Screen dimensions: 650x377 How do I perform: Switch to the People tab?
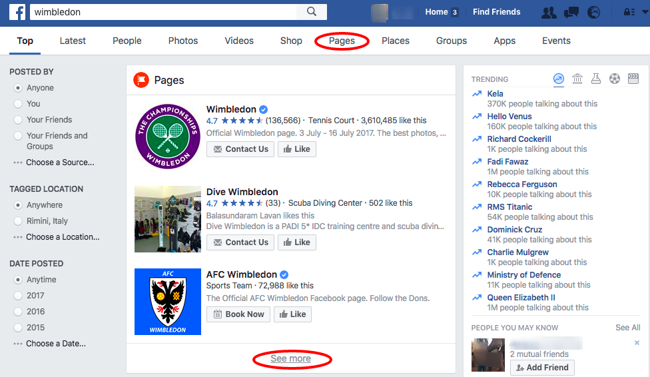pos(127,41)
